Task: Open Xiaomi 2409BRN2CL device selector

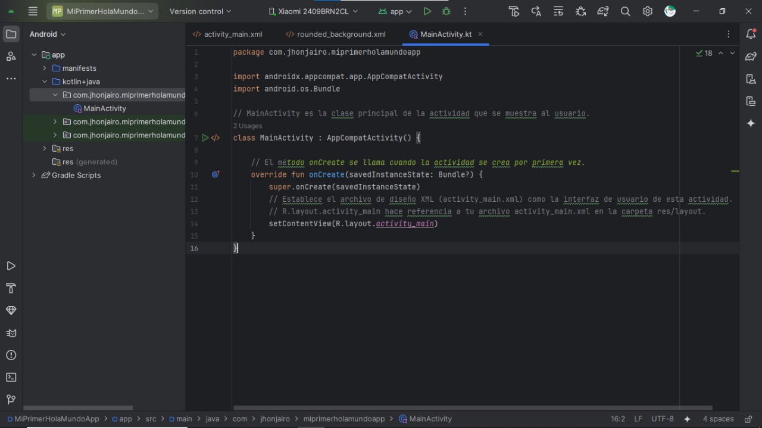Action: [314, 11]
